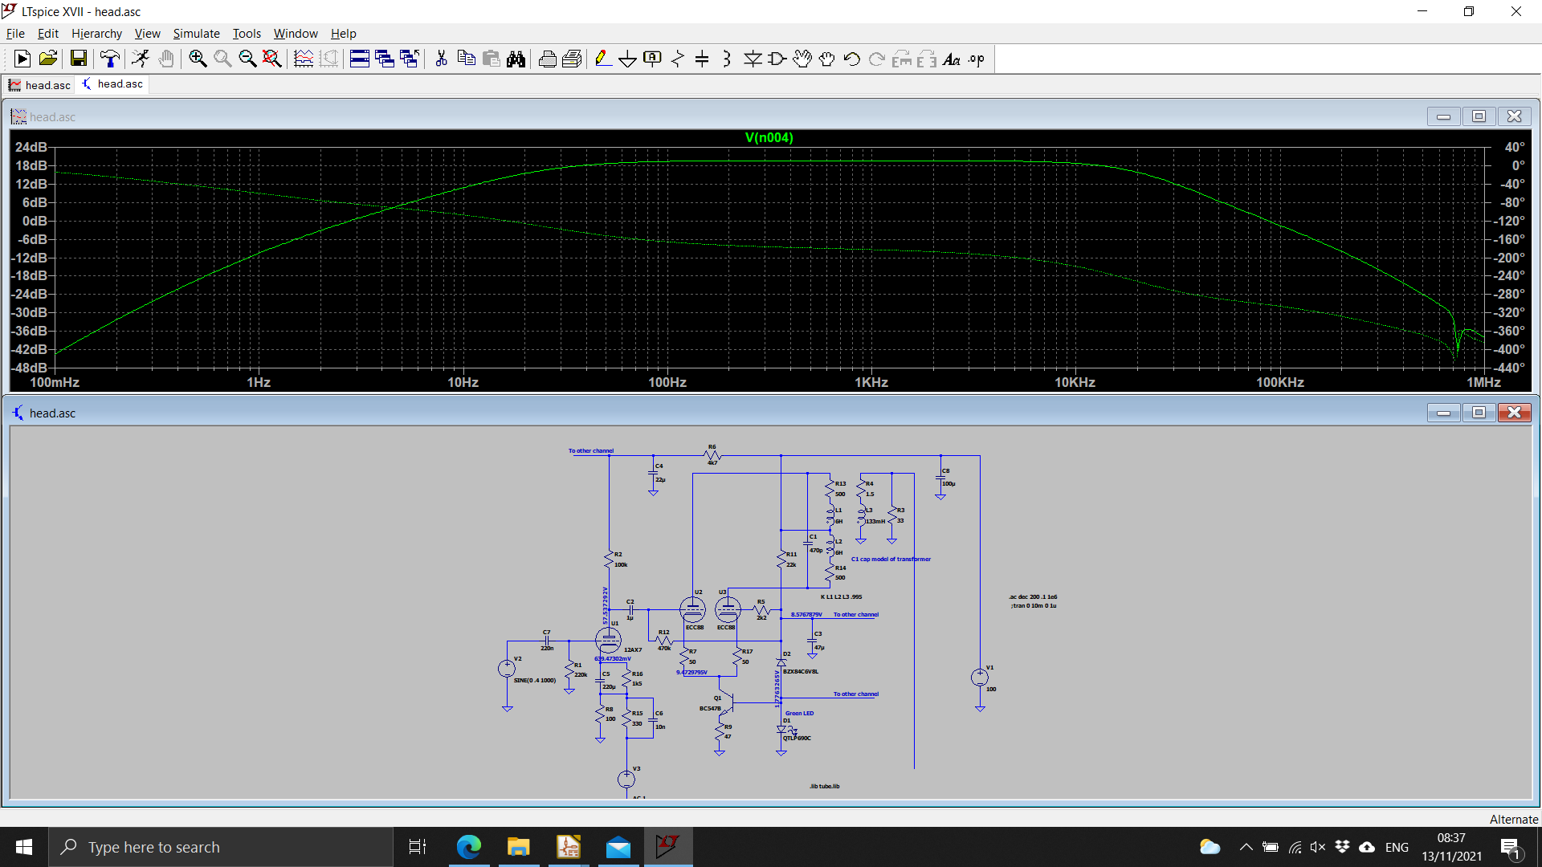Click the 'K L1 L2 L3 .995' directive

pos(841,596)
